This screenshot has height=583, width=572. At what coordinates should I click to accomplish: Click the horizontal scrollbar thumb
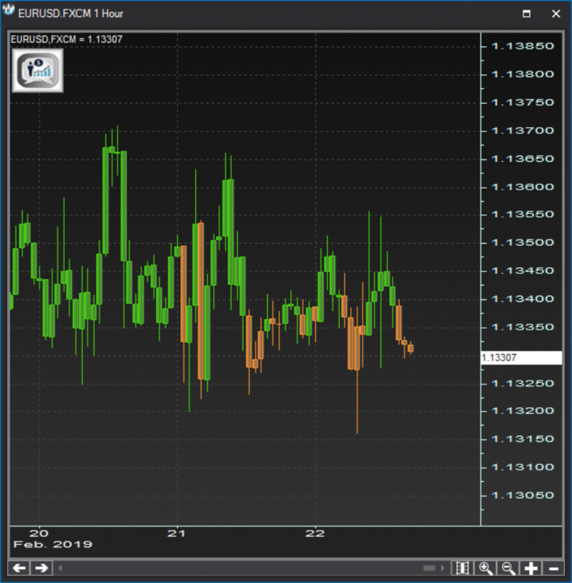point(429,568)
